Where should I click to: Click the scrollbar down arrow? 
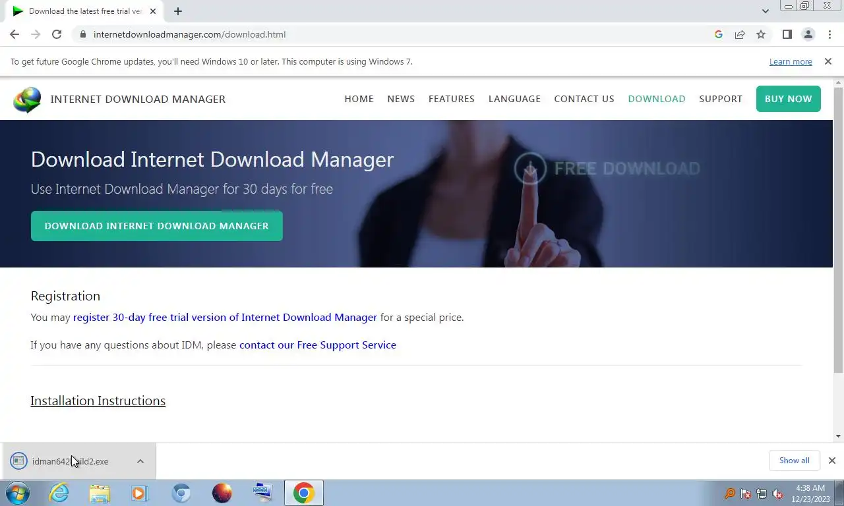click(x=838, y=436)
